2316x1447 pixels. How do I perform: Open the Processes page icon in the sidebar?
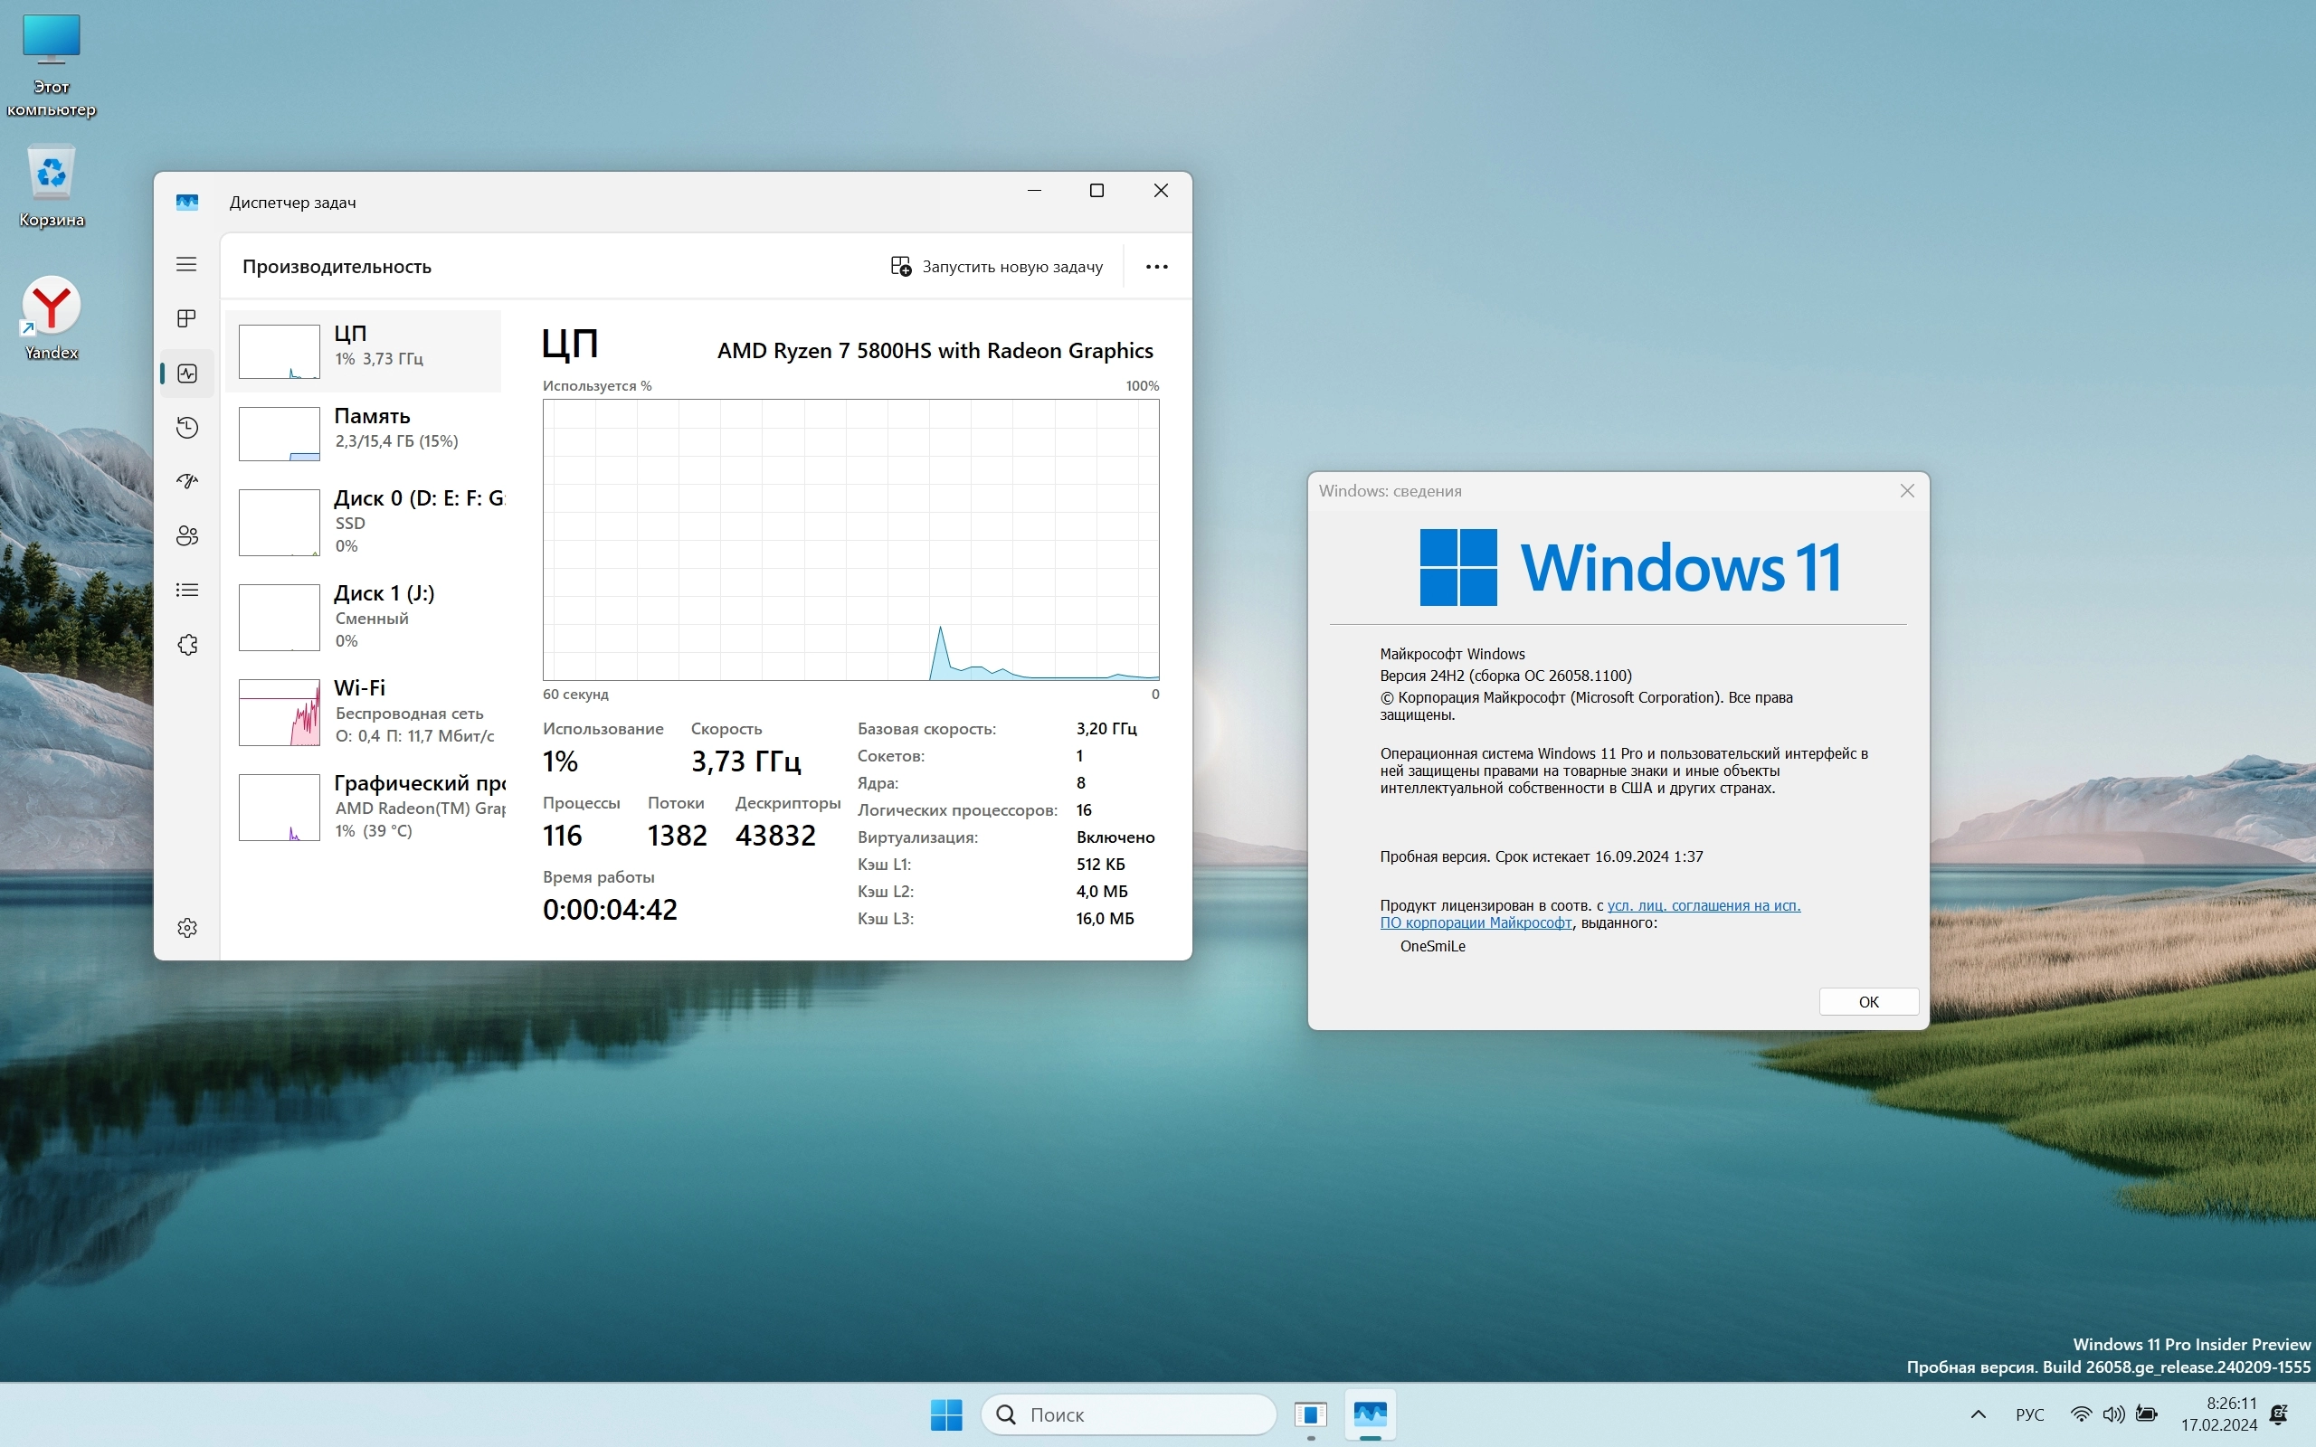[x=186, y=317]
